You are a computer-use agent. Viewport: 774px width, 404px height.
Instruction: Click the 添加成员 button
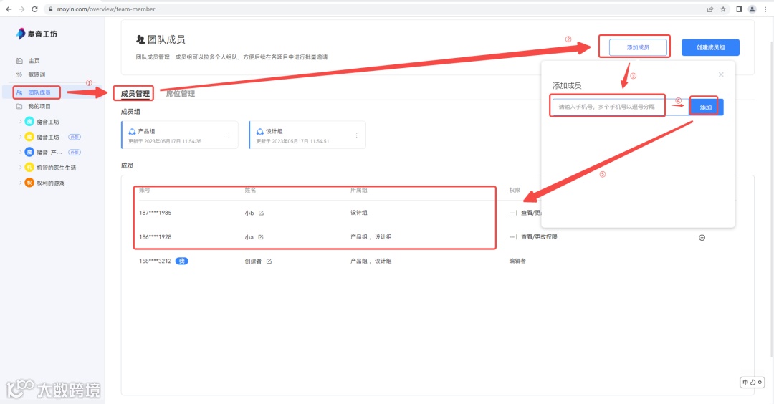click(x=638, y=47)
